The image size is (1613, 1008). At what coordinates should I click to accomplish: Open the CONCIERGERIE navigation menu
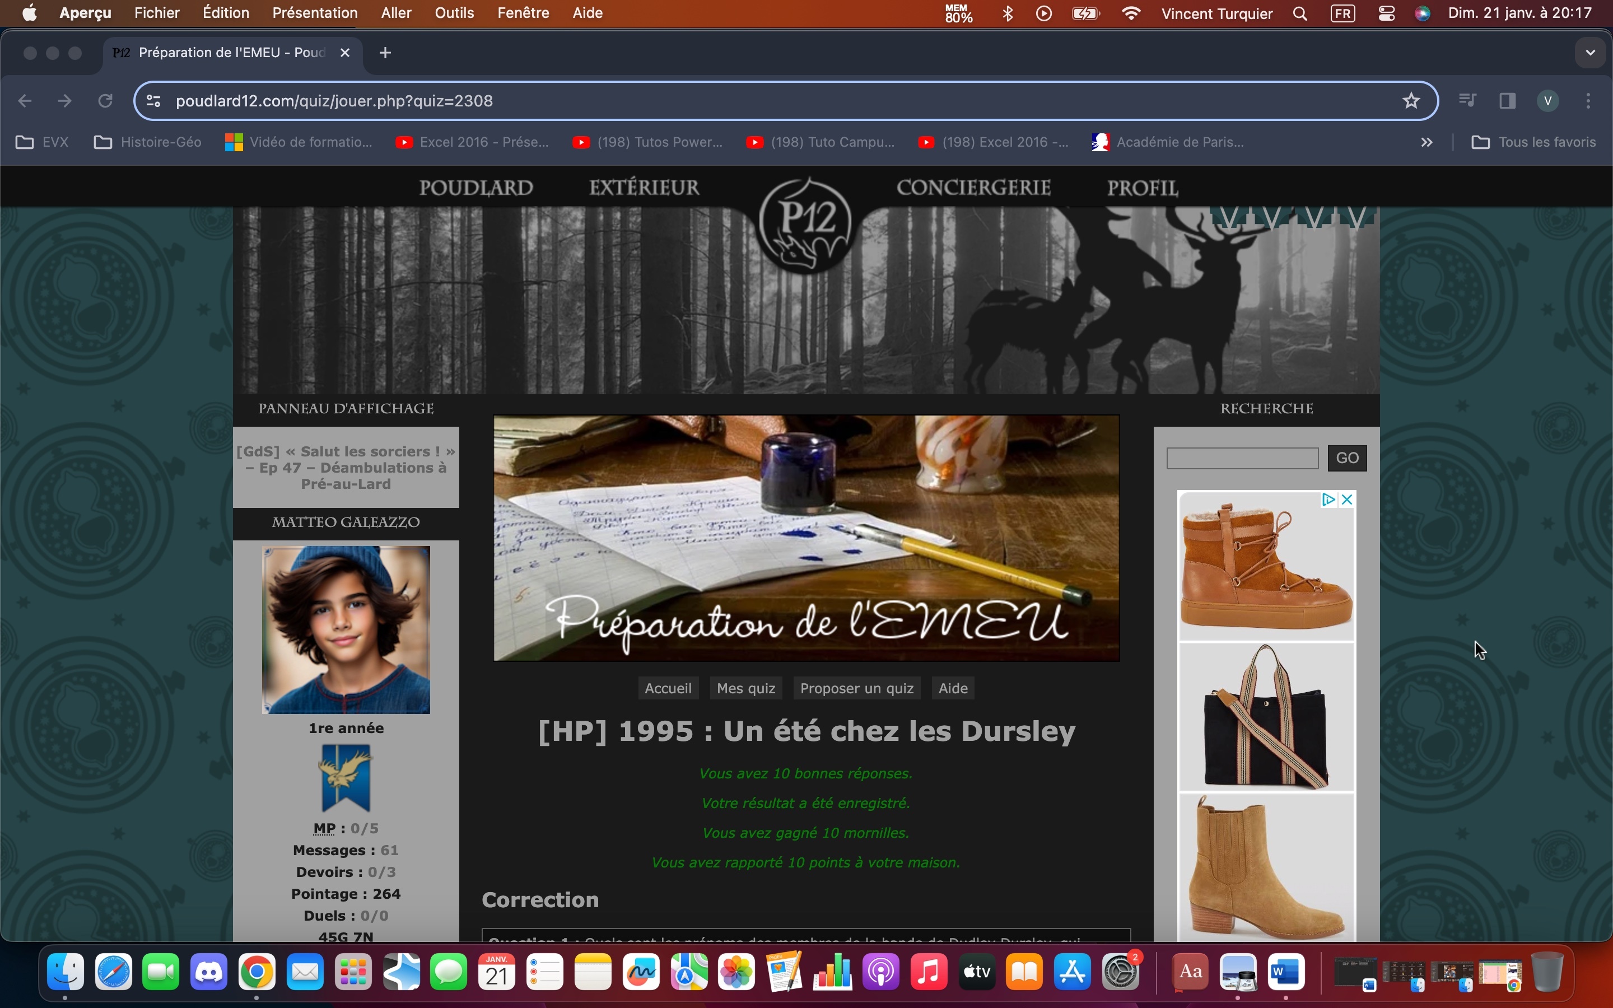(x=973, y=188)
